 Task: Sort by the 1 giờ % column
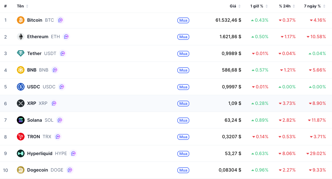click(259, 6)
